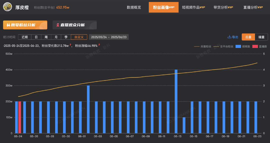This screenshot has width=270, height=143.
Task: Switch to 短视频作品 VIP tab
Action: pos(193,7)
